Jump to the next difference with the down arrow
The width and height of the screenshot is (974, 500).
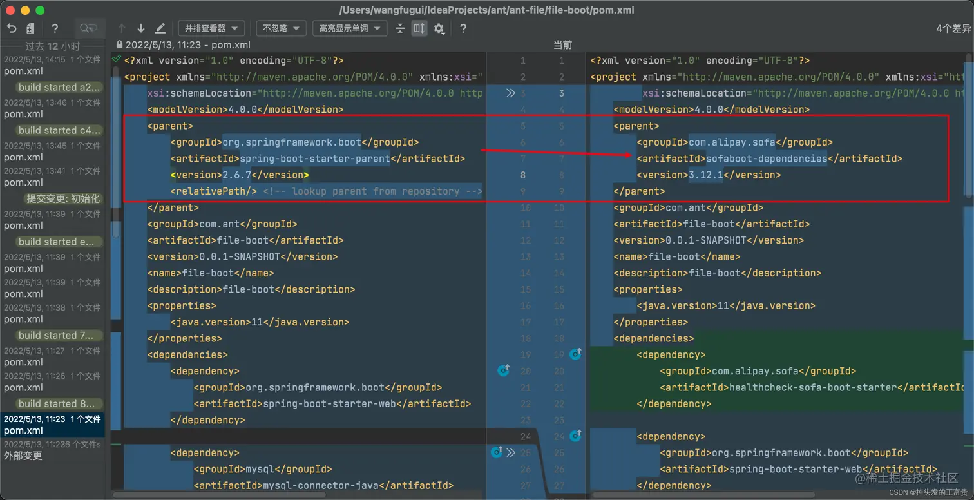point(141,28)
